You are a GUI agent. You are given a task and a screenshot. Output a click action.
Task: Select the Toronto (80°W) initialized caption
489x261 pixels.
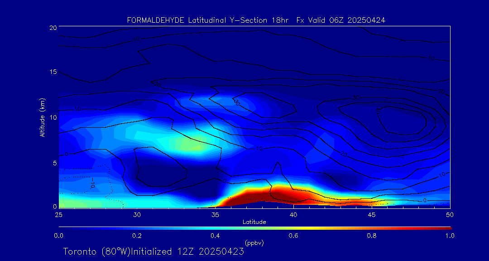click(x=153, y=251)
